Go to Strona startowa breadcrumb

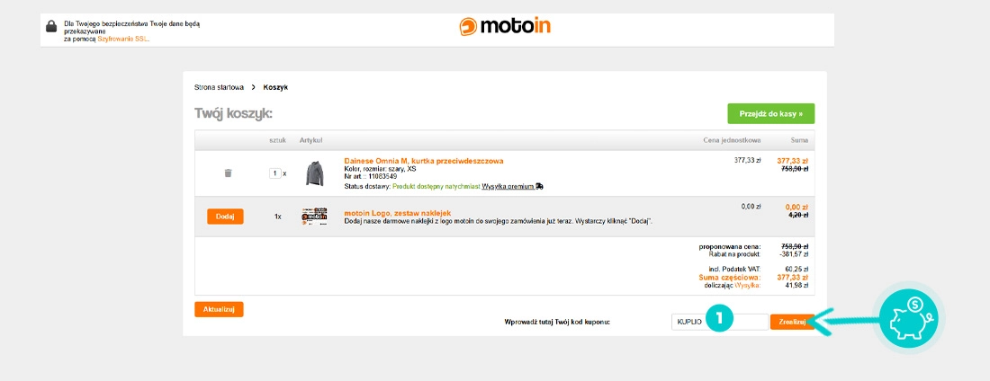(x=219, y=87)
